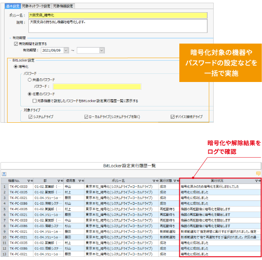Image resolution: width=262 pixels, height=260 pixels.
Task: Enable showing passwords in BitLocker設定実行履歴一覧 checkbox
Action: (x=34, y=101)
